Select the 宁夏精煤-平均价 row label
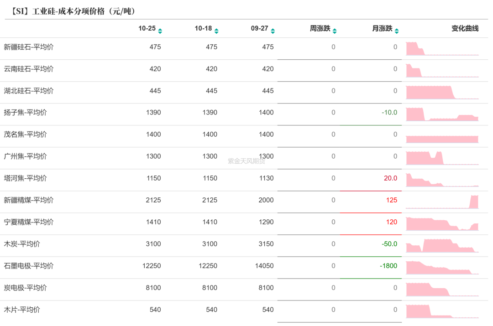The image size is (493, 326). pyautogui.click(x=29, y=222)
